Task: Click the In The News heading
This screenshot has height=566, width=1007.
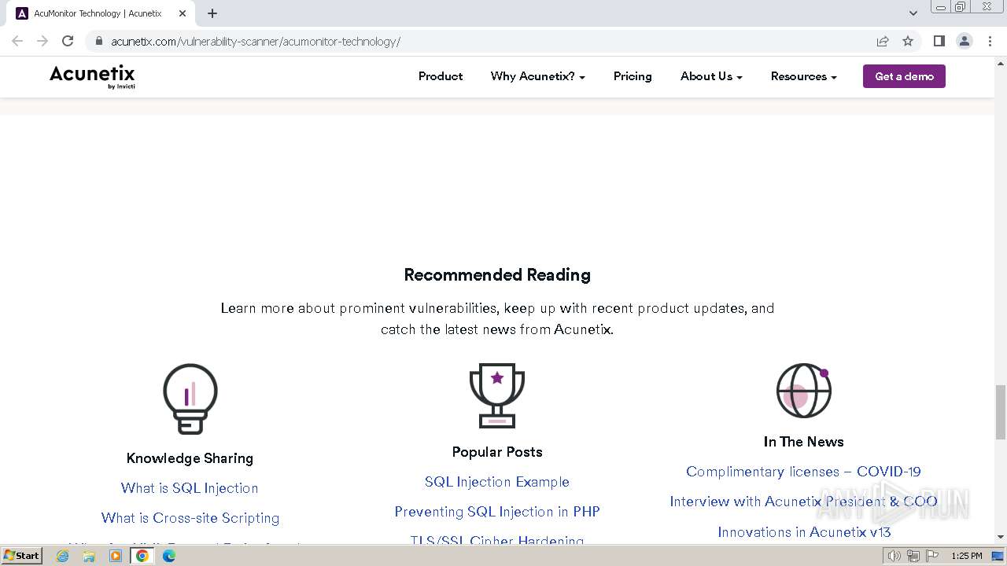Action: point(803,442)
